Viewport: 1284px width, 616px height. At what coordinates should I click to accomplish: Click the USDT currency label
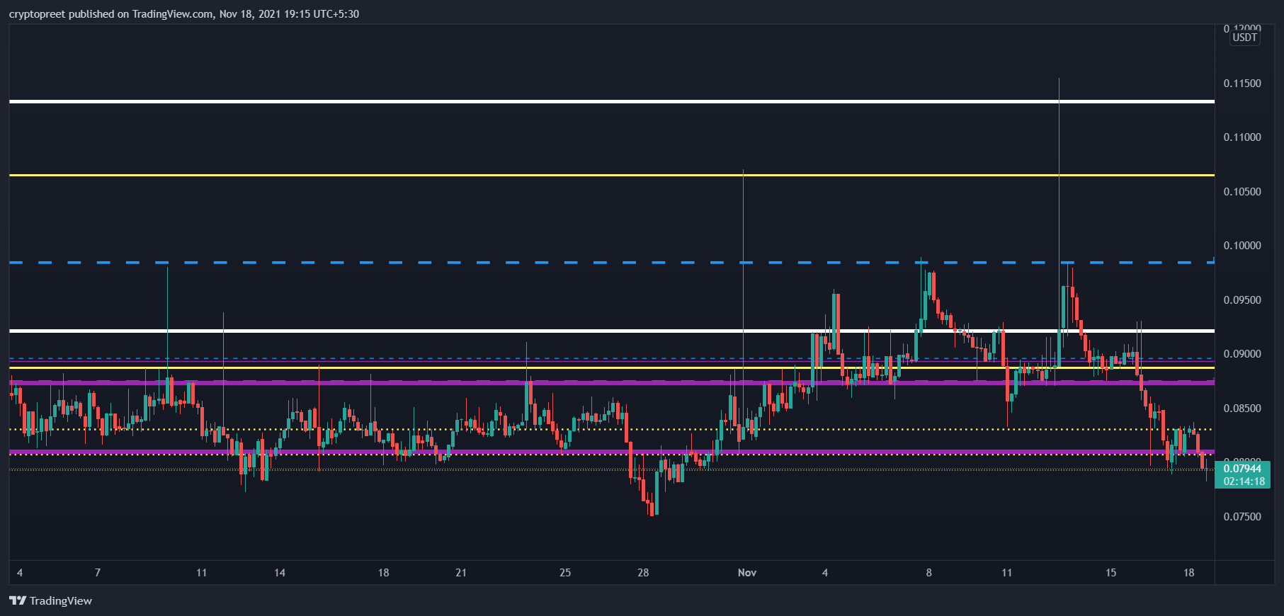(1244, 38)
